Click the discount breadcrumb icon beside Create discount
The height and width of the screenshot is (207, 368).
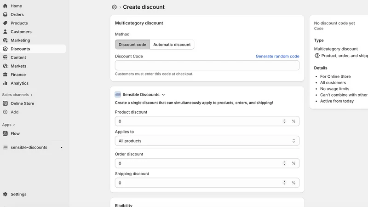(x=114, y=7)
